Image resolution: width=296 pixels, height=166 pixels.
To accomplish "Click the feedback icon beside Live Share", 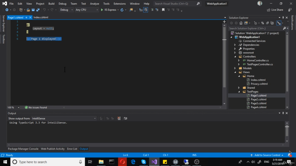I will pos(290,10).
